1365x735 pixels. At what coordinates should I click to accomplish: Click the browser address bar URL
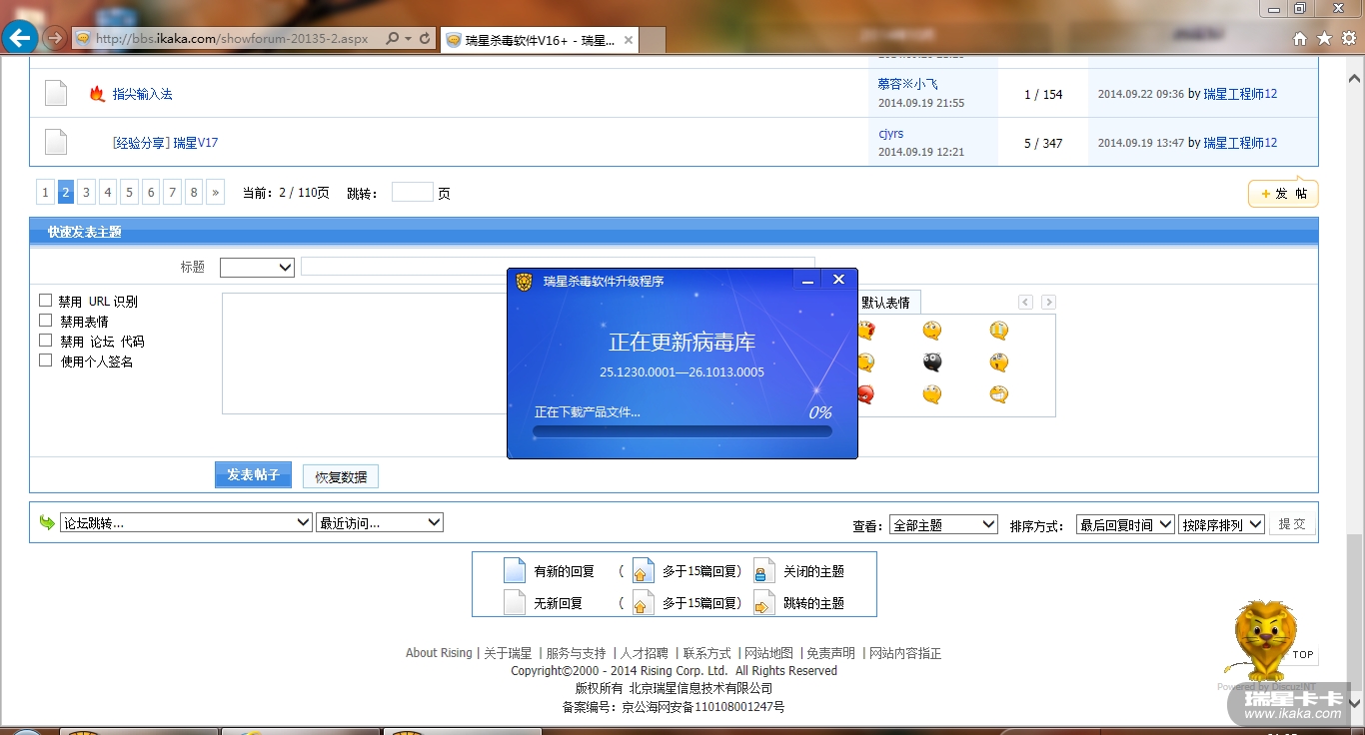coord(232,39)
